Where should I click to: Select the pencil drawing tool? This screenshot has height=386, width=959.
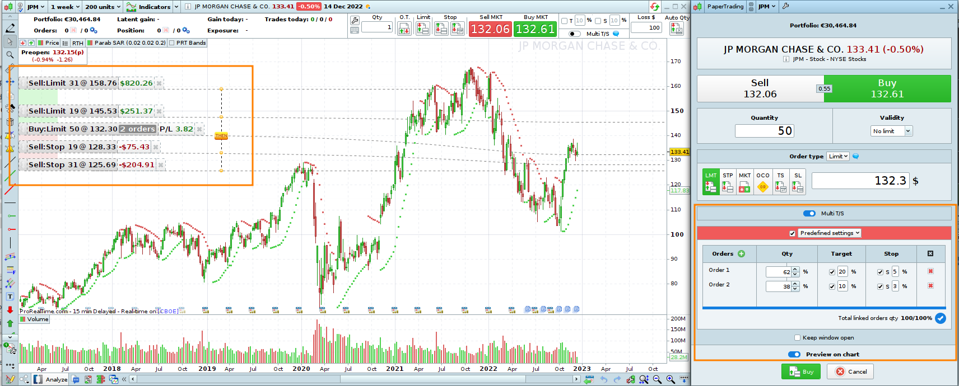coord(10,28)
